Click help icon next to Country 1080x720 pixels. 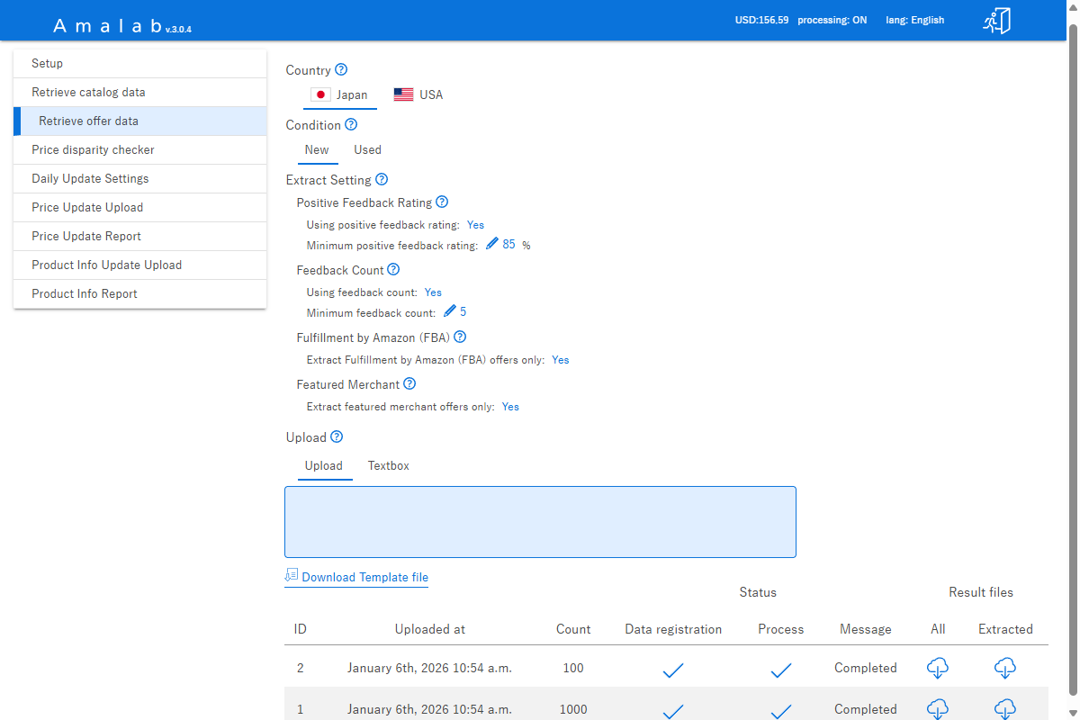point(341,70)
